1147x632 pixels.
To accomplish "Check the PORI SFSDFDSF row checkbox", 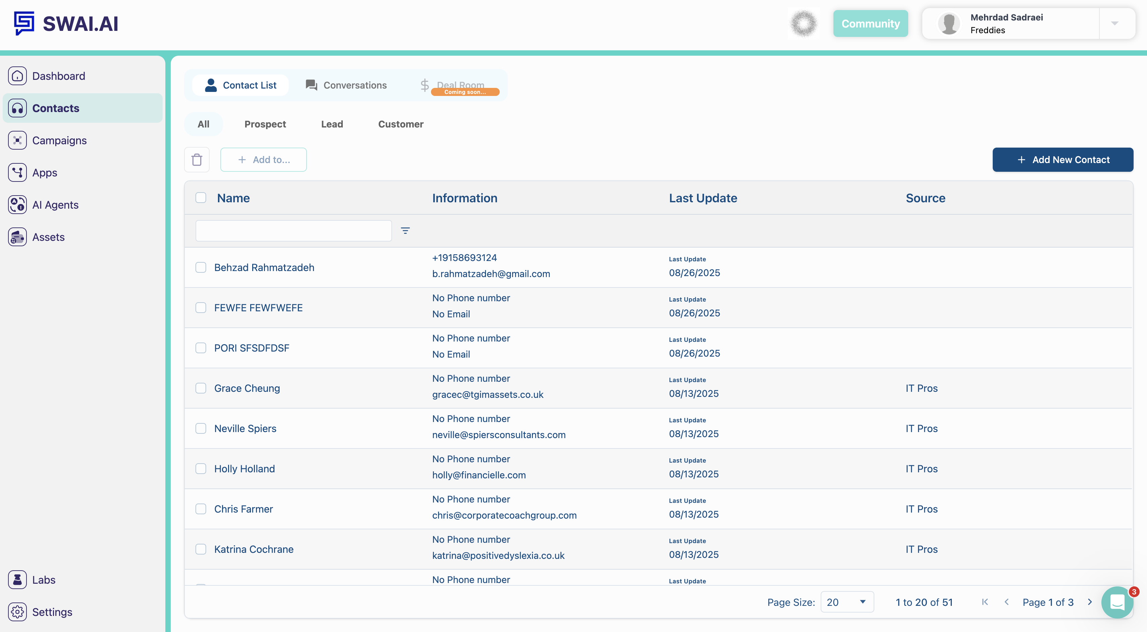I will click(201, 348).
